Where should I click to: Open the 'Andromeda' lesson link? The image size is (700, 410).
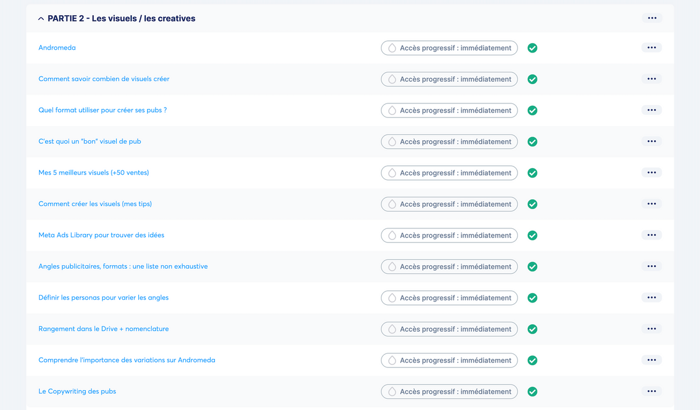pyautogui.click(x=57, y=48)
